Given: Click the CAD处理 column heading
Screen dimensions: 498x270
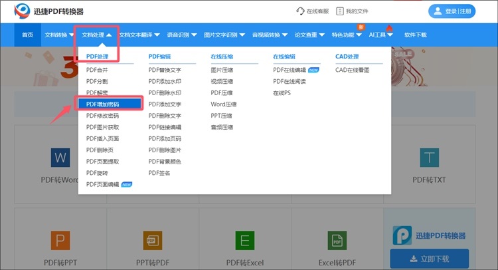Looking at the screenshot, I should pyautogui.click(x=347, y=57).
